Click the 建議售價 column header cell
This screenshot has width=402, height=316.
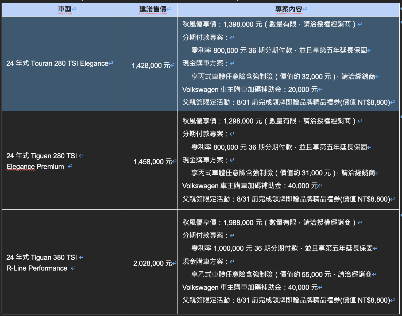pyautogui.click(x=152, y=9)
